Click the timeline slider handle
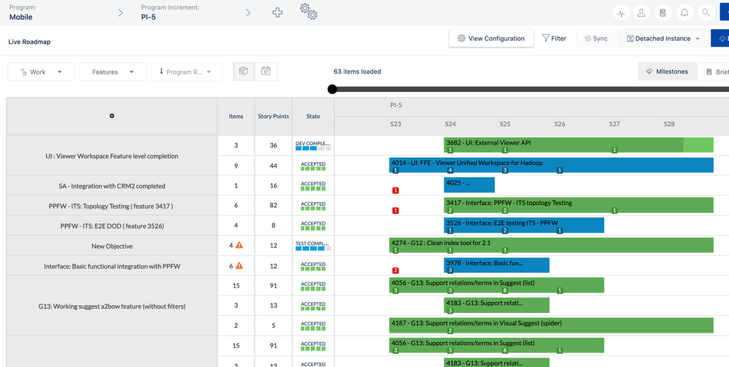Viewport: 729px width, 367px height. tap(332, 89)
